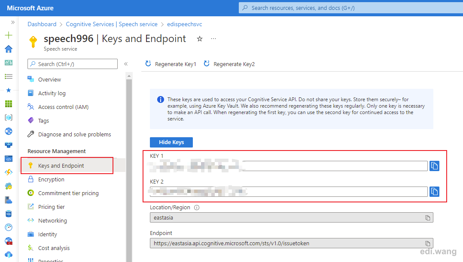This screenshot has width=463, height=262.
Task: Favorite speech996 with the star icon
Action: click(x=200, y=39)
